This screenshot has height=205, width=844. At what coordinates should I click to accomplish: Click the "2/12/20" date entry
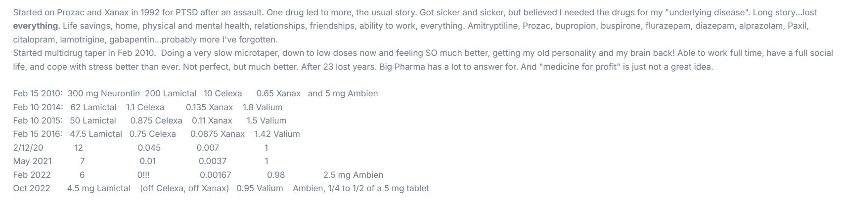point(28,148)
